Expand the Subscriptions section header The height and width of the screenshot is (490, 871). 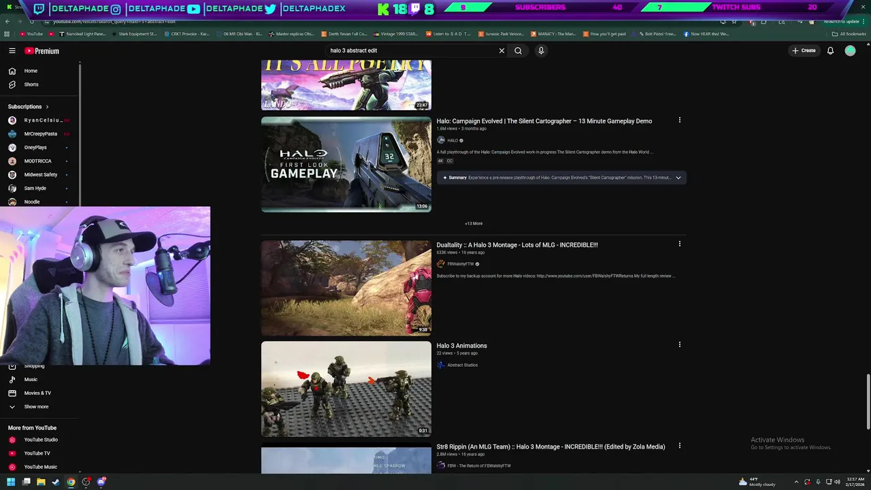(x=29, y=107)
